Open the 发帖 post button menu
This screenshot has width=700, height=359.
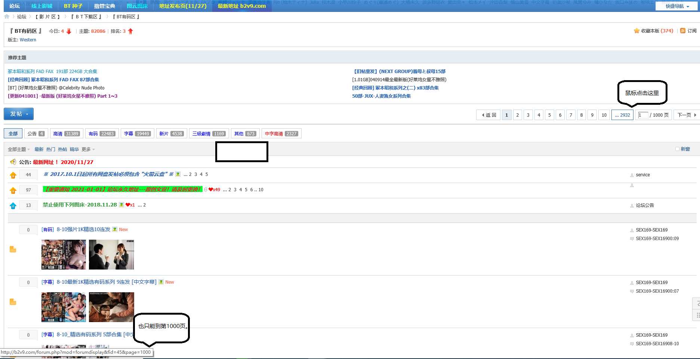(19, 114)
